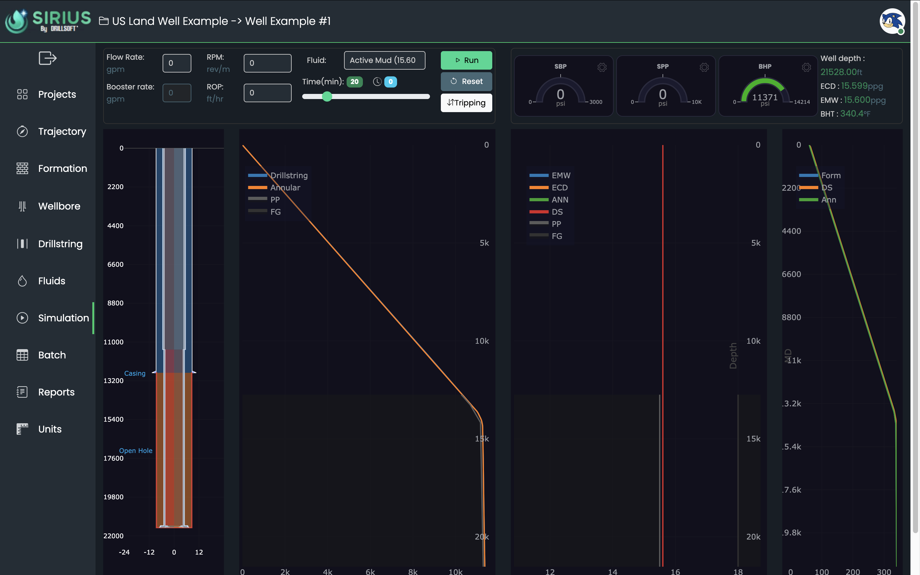Click the Simulation play-circle icon
Image resolution: width=920 pixels, height=575 pixels.
(x=22, y=318)
